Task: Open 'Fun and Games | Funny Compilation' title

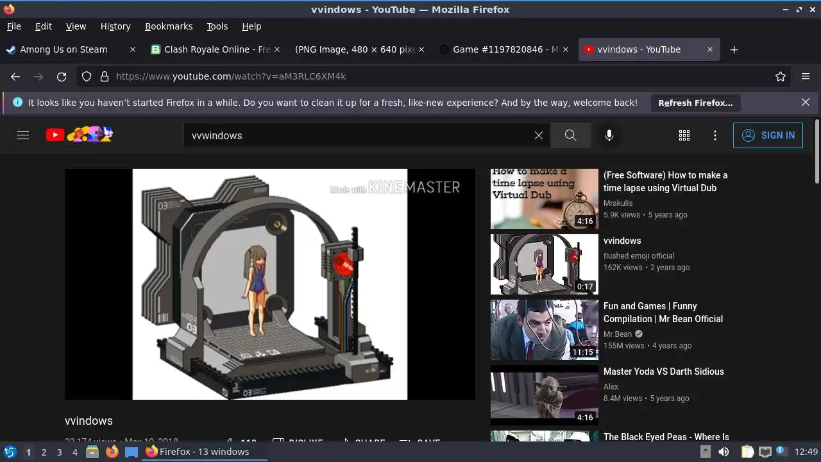Action: click(663, 312)
